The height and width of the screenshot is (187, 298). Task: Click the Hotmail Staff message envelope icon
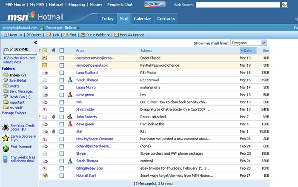tap(45, 176)
